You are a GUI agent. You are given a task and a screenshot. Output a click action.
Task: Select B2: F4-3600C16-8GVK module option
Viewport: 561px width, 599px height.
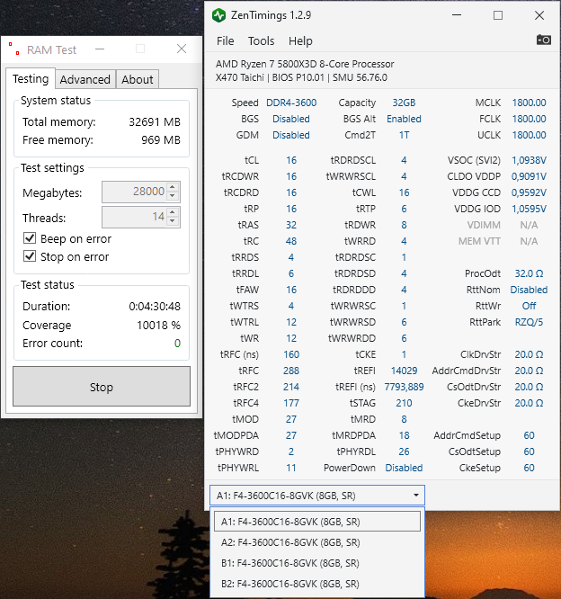[317, 584]
